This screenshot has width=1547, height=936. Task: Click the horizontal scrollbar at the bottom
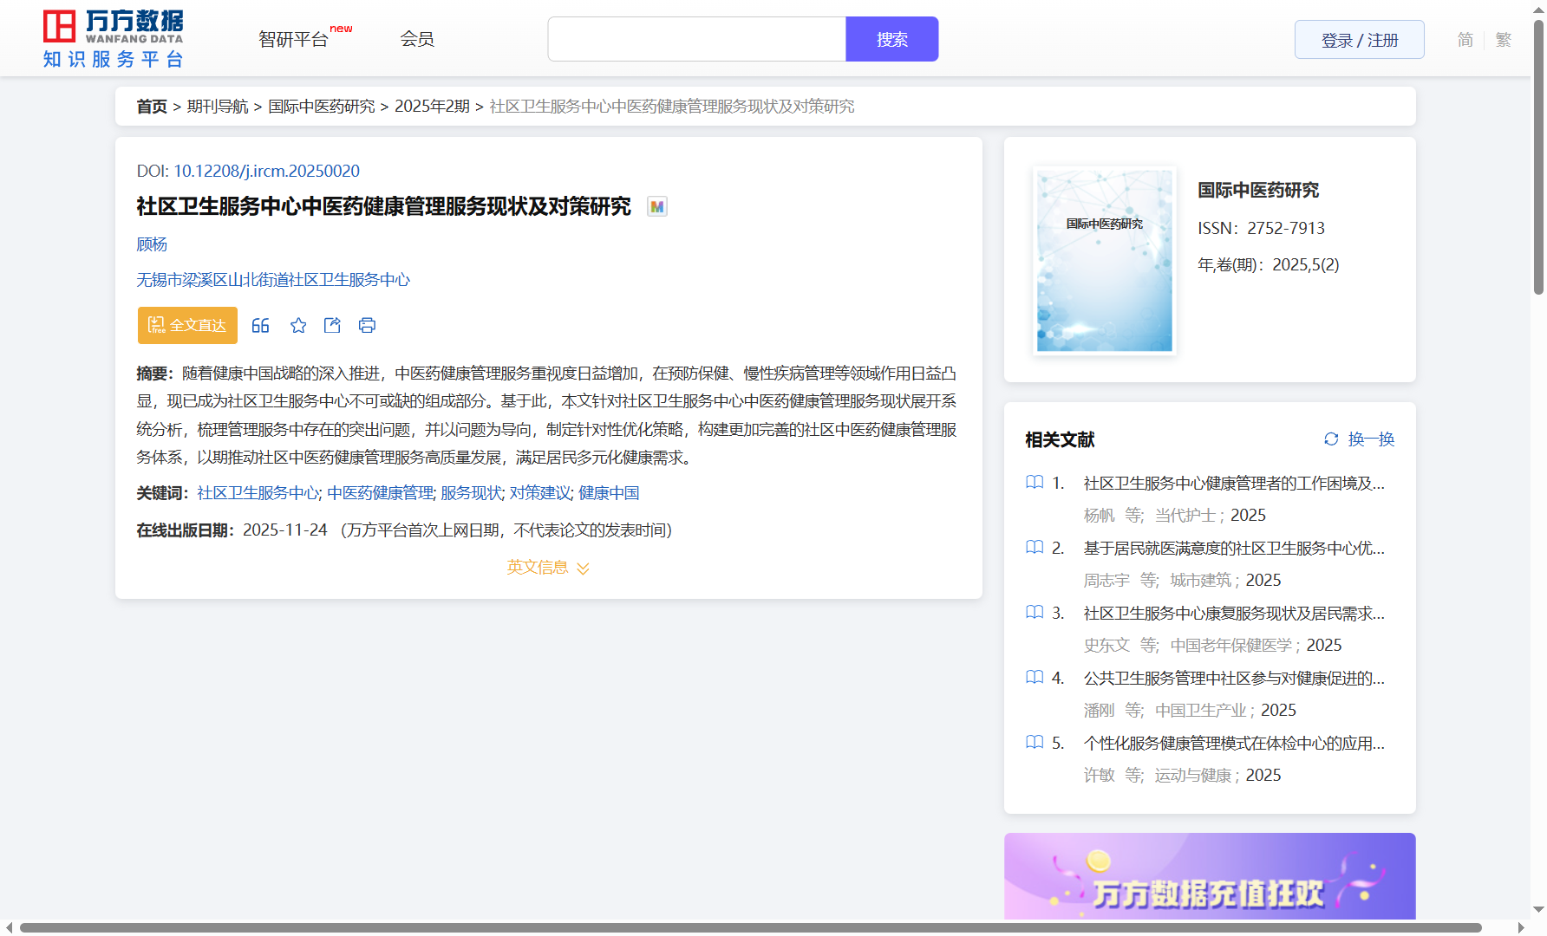[750, 928]
